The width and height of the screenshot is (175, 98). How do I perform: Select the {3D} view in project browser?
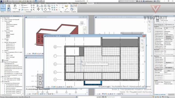click(x=7, y=41)
